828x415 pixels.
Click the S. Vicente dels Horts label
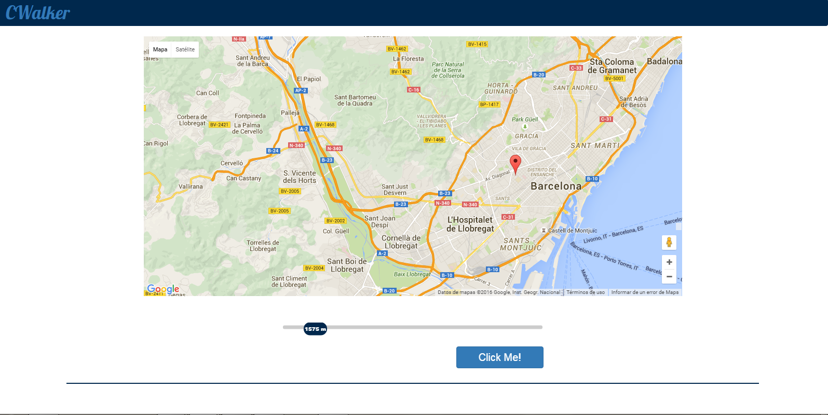coord(300,177)
